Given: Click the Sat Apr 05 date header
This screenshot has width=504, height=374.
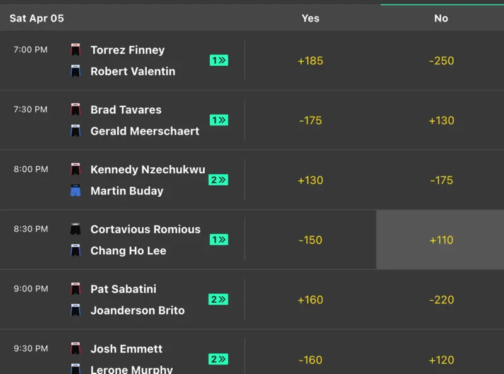Looking at the screenshot, I should (x=37, y=18).
